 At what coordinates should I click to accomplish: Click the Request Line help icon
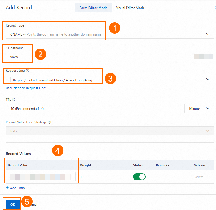click(x=27, y=71)
